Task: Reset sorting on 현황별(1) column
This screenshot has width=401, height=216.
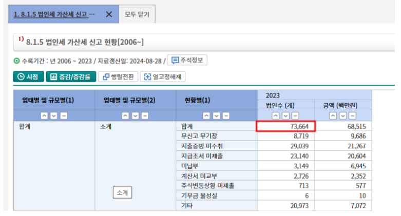Action: pyautogui.click(x=226, y=116)
